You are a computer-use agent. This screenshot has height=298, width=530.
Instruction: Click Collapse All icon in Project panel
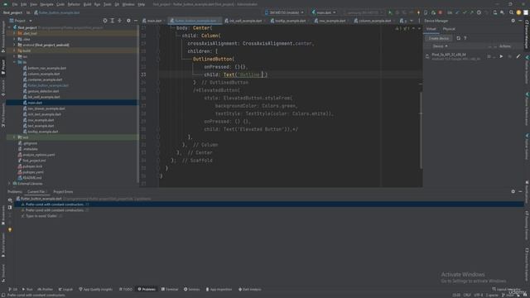tap(119, 21)
